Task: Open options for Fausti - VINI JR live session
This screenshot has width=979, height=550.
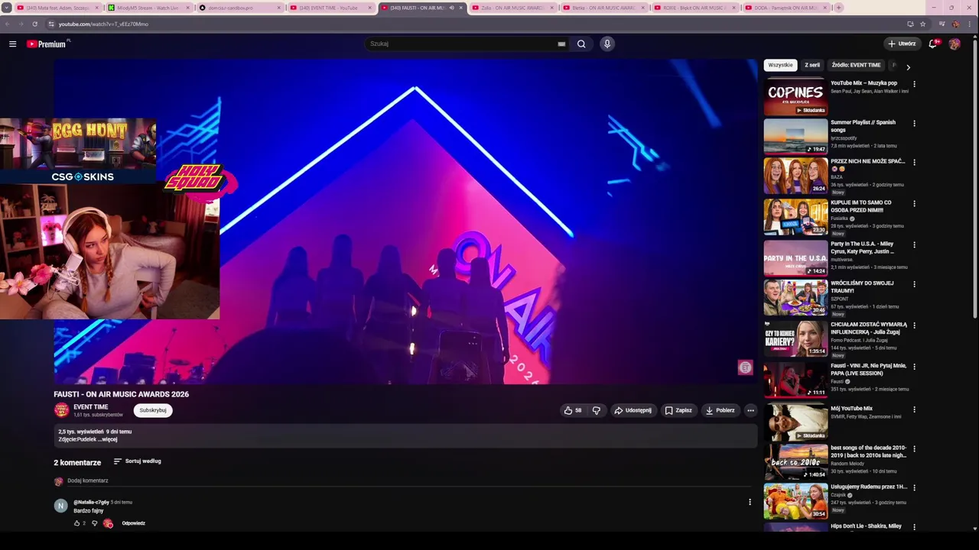Action: coord(914,367)
